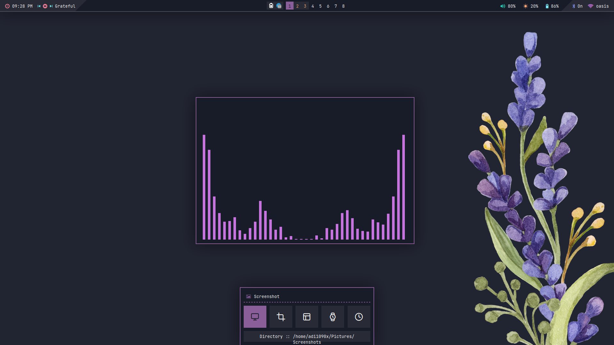Pick the watch timer capture option
614x345 pixels.
(333, 317)
